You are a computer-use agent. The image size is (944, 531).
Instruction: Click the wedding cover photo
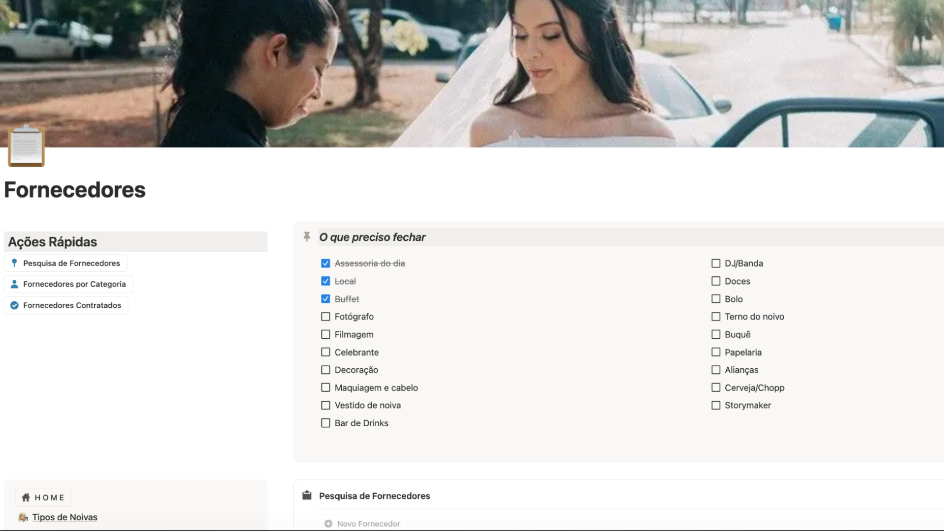point(472,74)
